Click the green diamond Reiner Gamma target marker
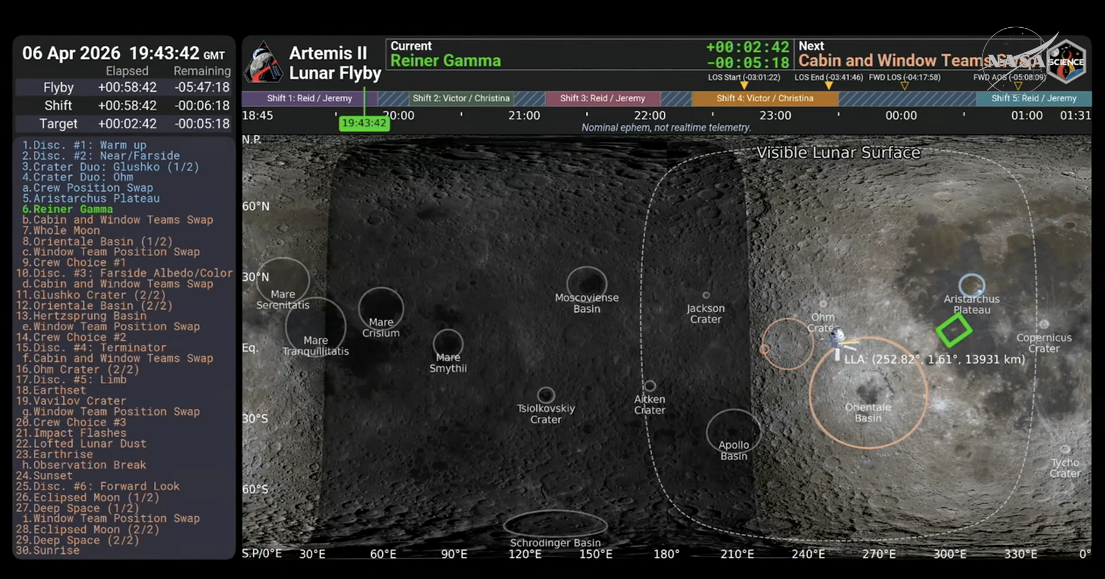Screen dimensions: 1105x579 point(953,330)
